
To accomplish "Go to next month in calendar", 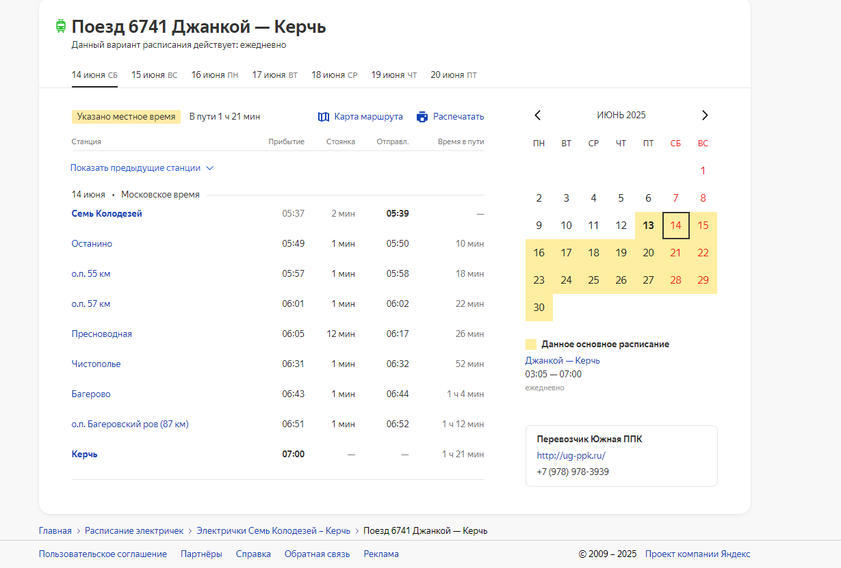I will coord(705,115).
